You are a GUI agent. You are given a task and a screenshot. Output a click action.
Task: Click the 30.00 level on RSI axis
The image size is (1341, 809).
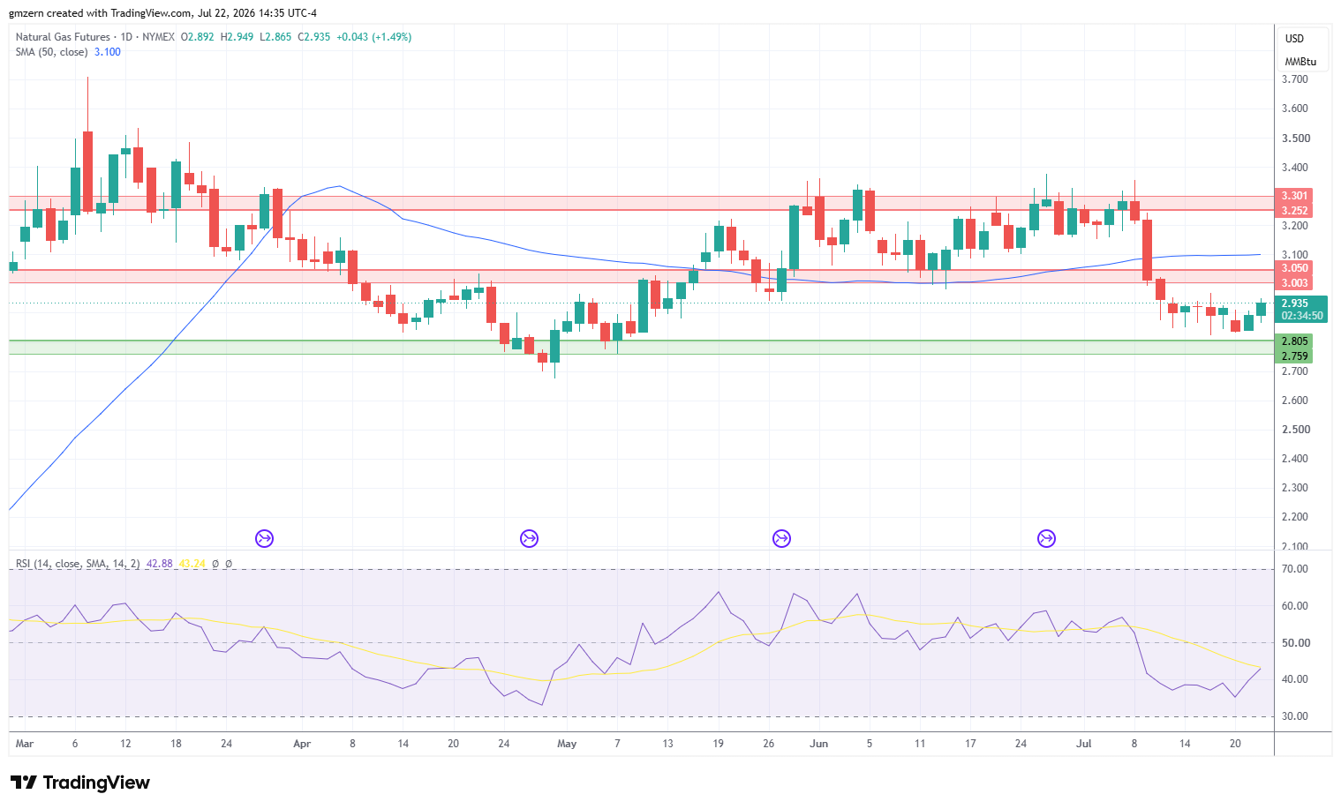(x=1295, y=716)
